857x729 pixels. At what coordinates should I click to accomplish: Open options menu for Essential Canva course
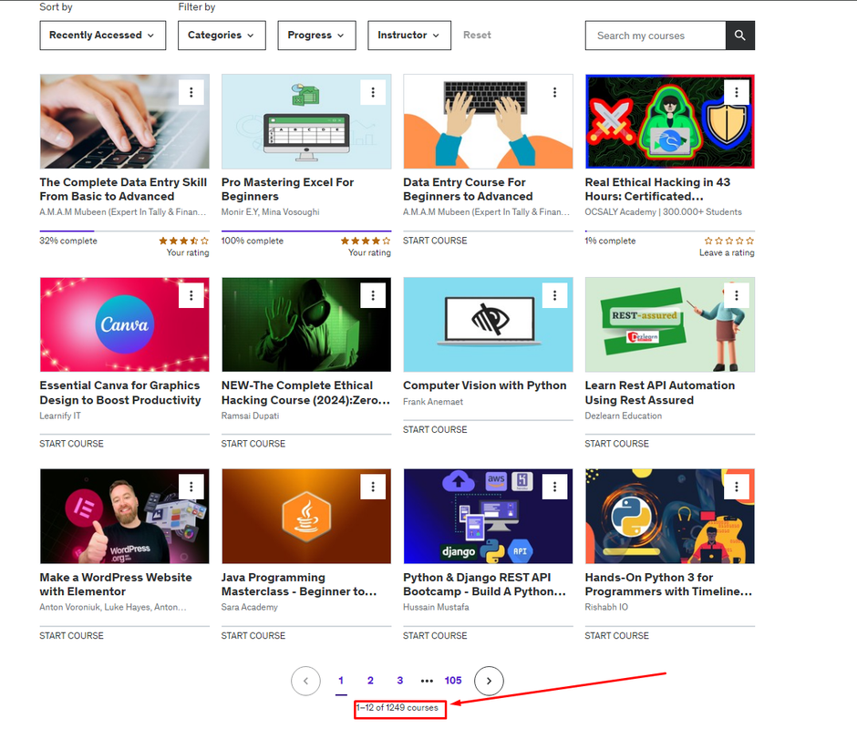pyautogui.click(x=191, y=295)
